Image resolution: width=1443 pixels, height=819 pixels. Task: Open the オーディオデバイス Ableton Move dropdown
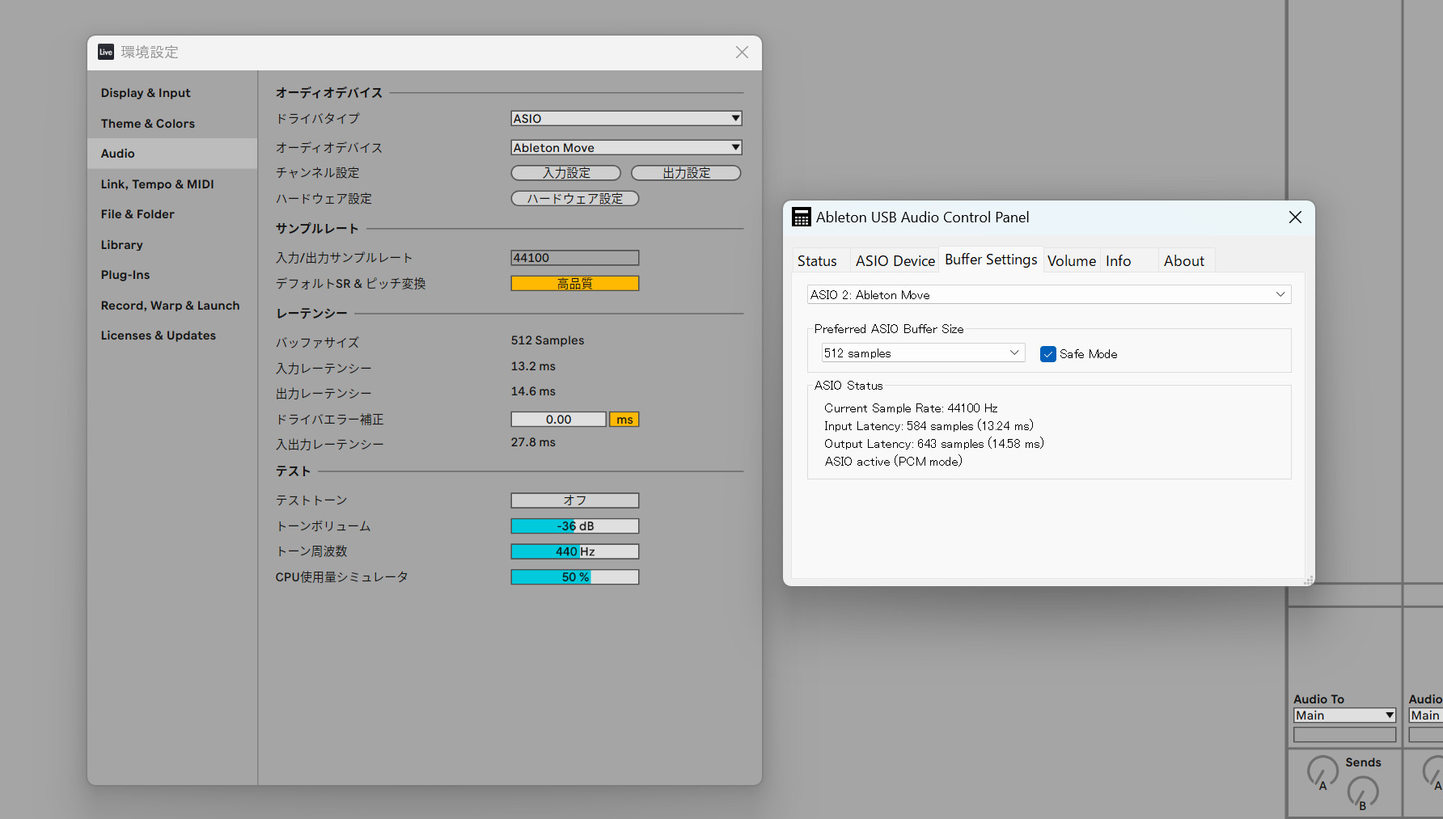(x=626, y=147)
